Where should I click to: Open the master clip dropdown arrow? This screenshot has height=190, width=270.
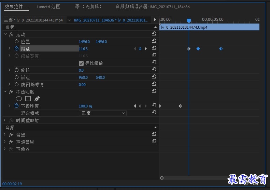pos(69,20)
